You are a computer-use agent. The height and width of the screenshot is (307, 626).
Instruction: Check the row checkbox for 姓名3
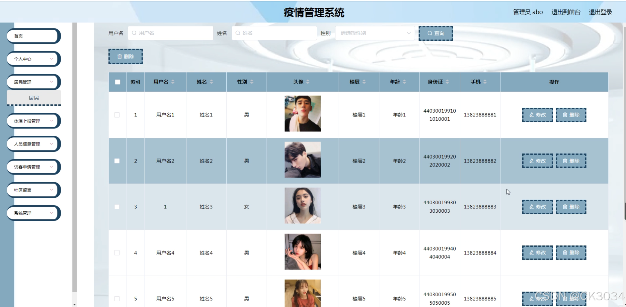pos(117,207)
